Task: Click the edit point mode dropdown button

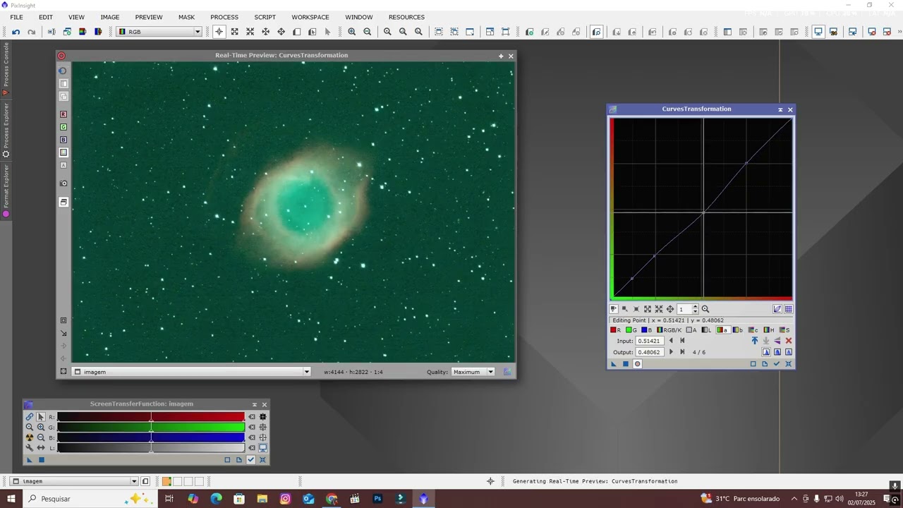Action: coord(614,309)
